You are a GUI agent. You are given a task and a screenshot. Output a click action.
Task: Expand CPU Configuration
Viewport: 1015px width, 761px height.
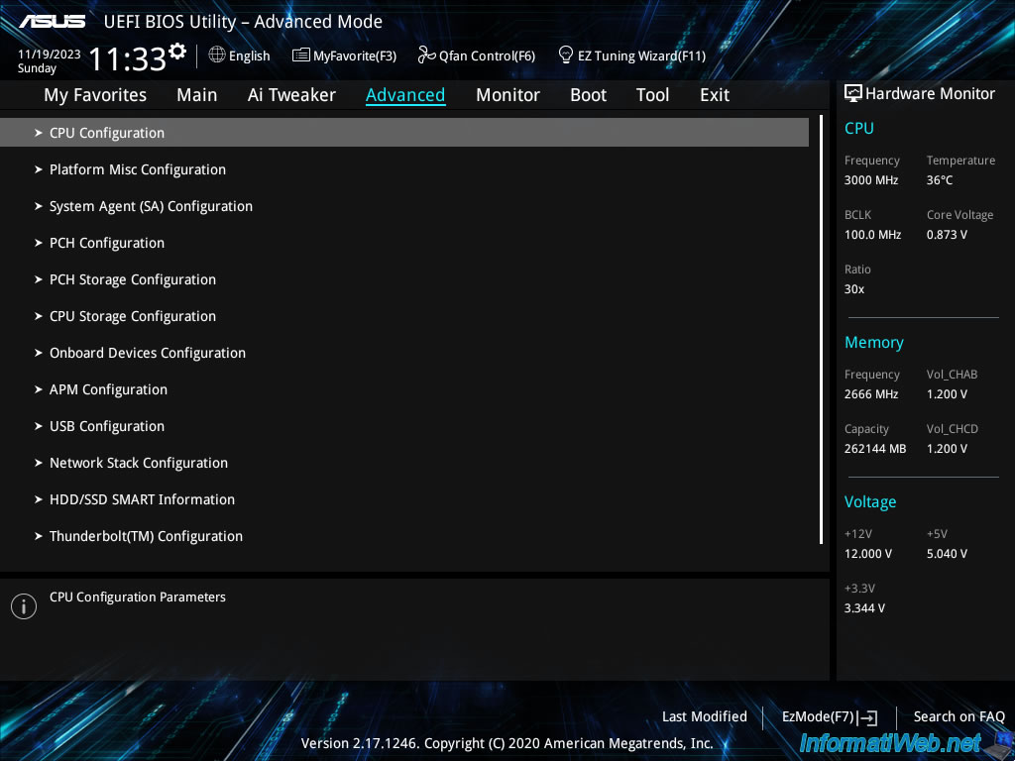(106, 132)
